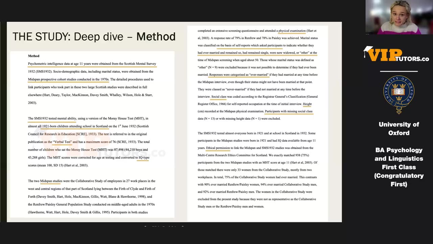Click underlined 'Midspan studies' in third paragraph
The image size is (433, 244).
click(x=51, y=181)
